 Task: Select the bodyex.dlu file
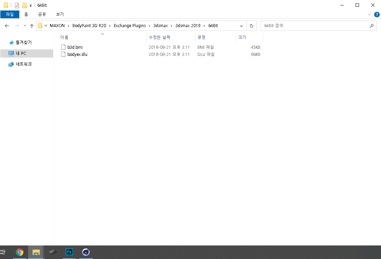pyautogui.click(x=77, y=55)
